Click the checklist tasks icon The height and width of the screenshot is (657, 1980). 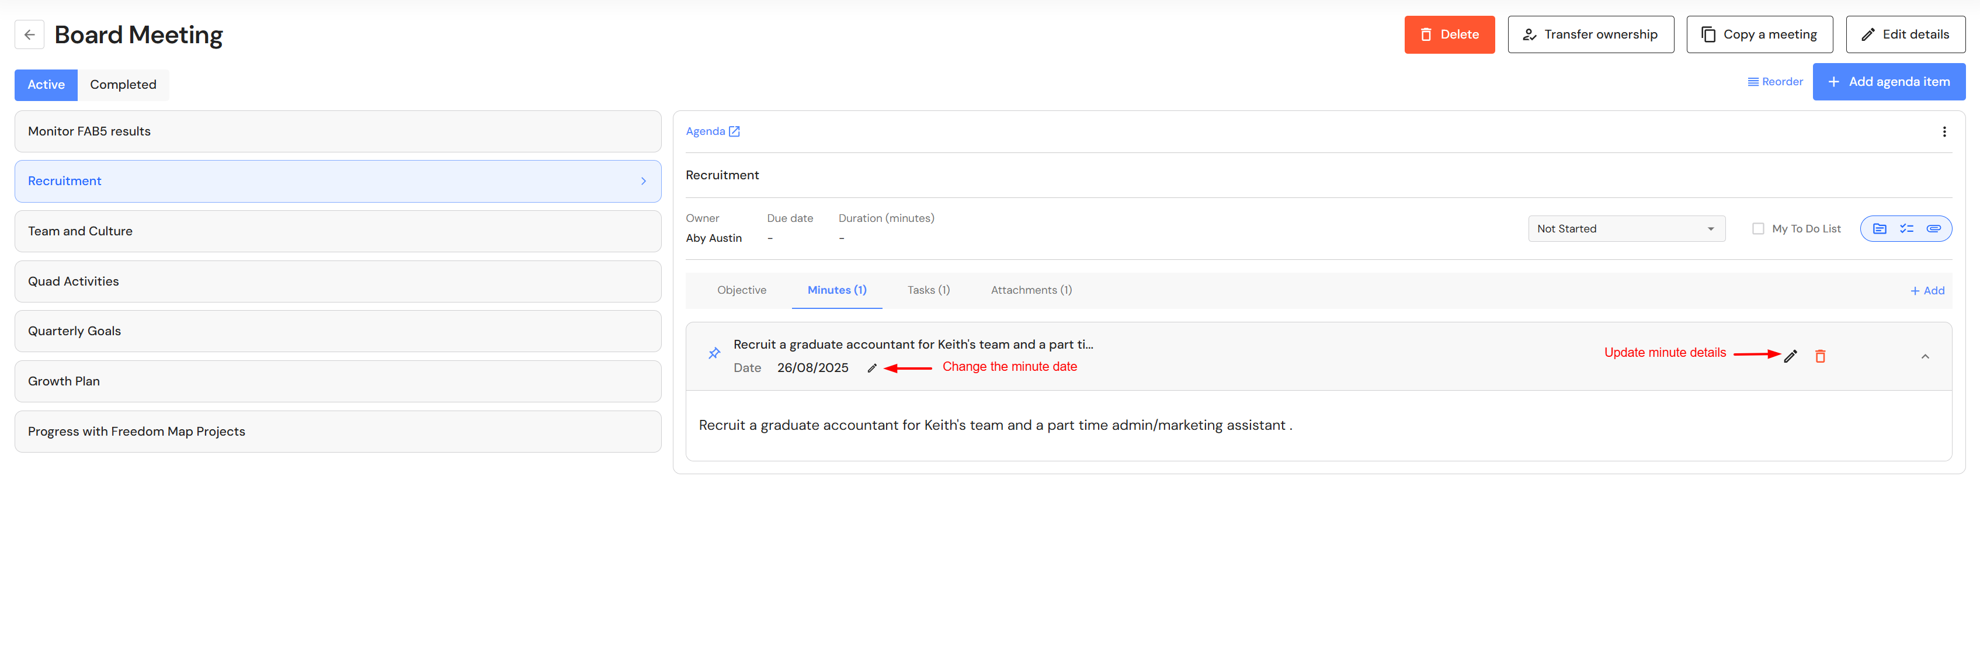1906,229
